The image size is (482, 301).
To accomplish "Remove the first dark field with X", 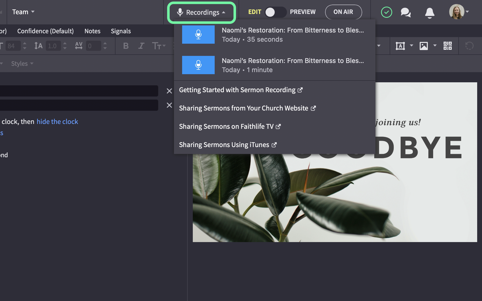I will (x=169, y=91).
